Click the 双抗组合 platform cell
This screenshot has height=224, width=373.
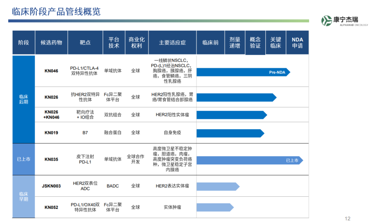tap(113, 115)
